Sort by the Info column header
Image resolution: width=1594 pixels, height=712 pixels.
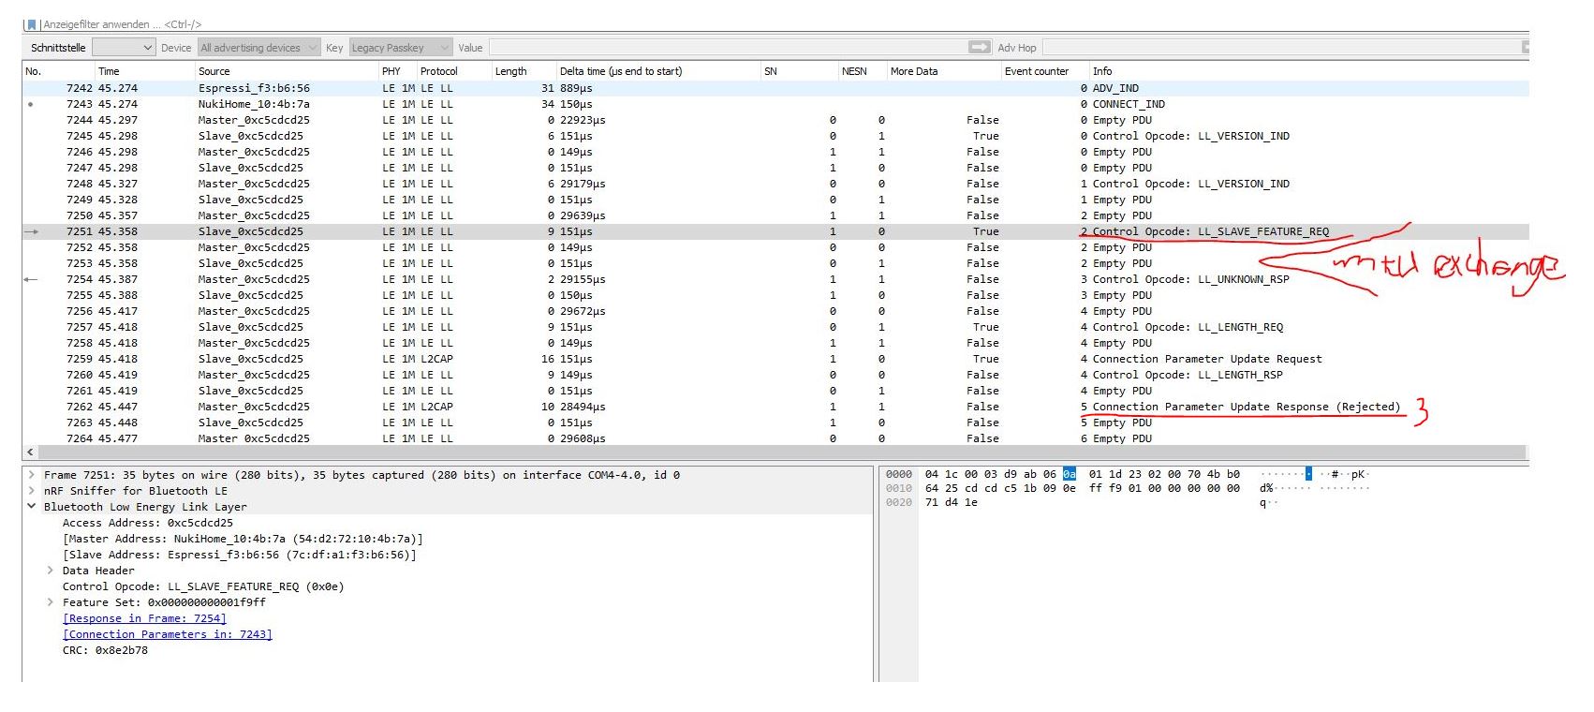1308,71
